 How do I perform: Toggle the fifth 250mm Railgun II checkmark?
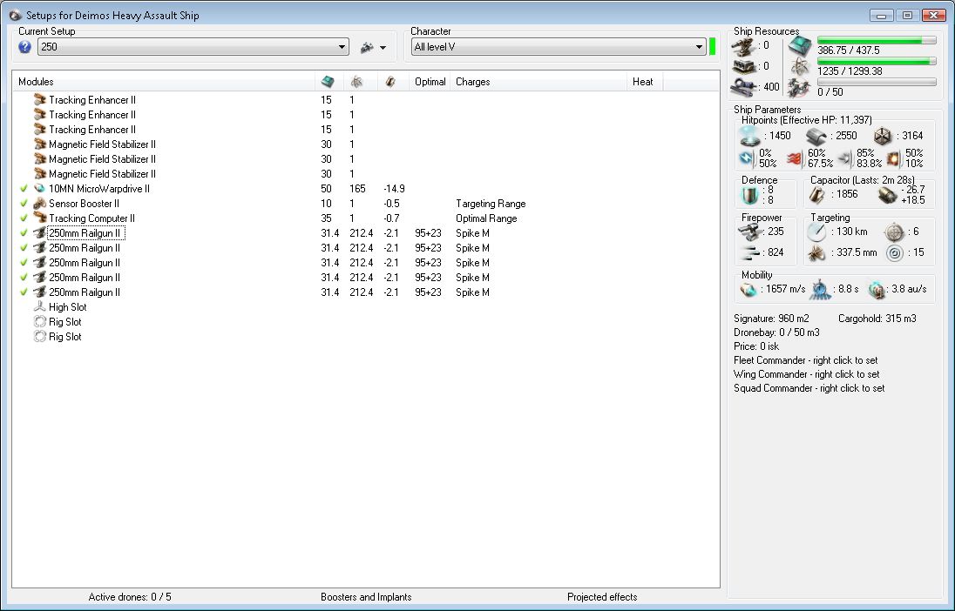[x=24, y=292]
